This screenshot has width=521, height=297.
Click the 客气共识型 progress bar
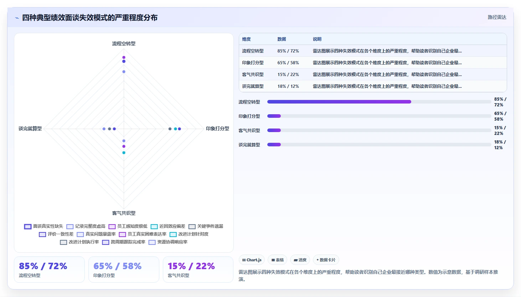[x=379, y=130]
